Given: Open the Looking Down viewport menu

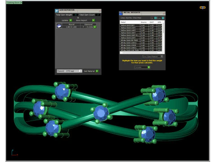Looking at the screenshot, I should 21,3.
